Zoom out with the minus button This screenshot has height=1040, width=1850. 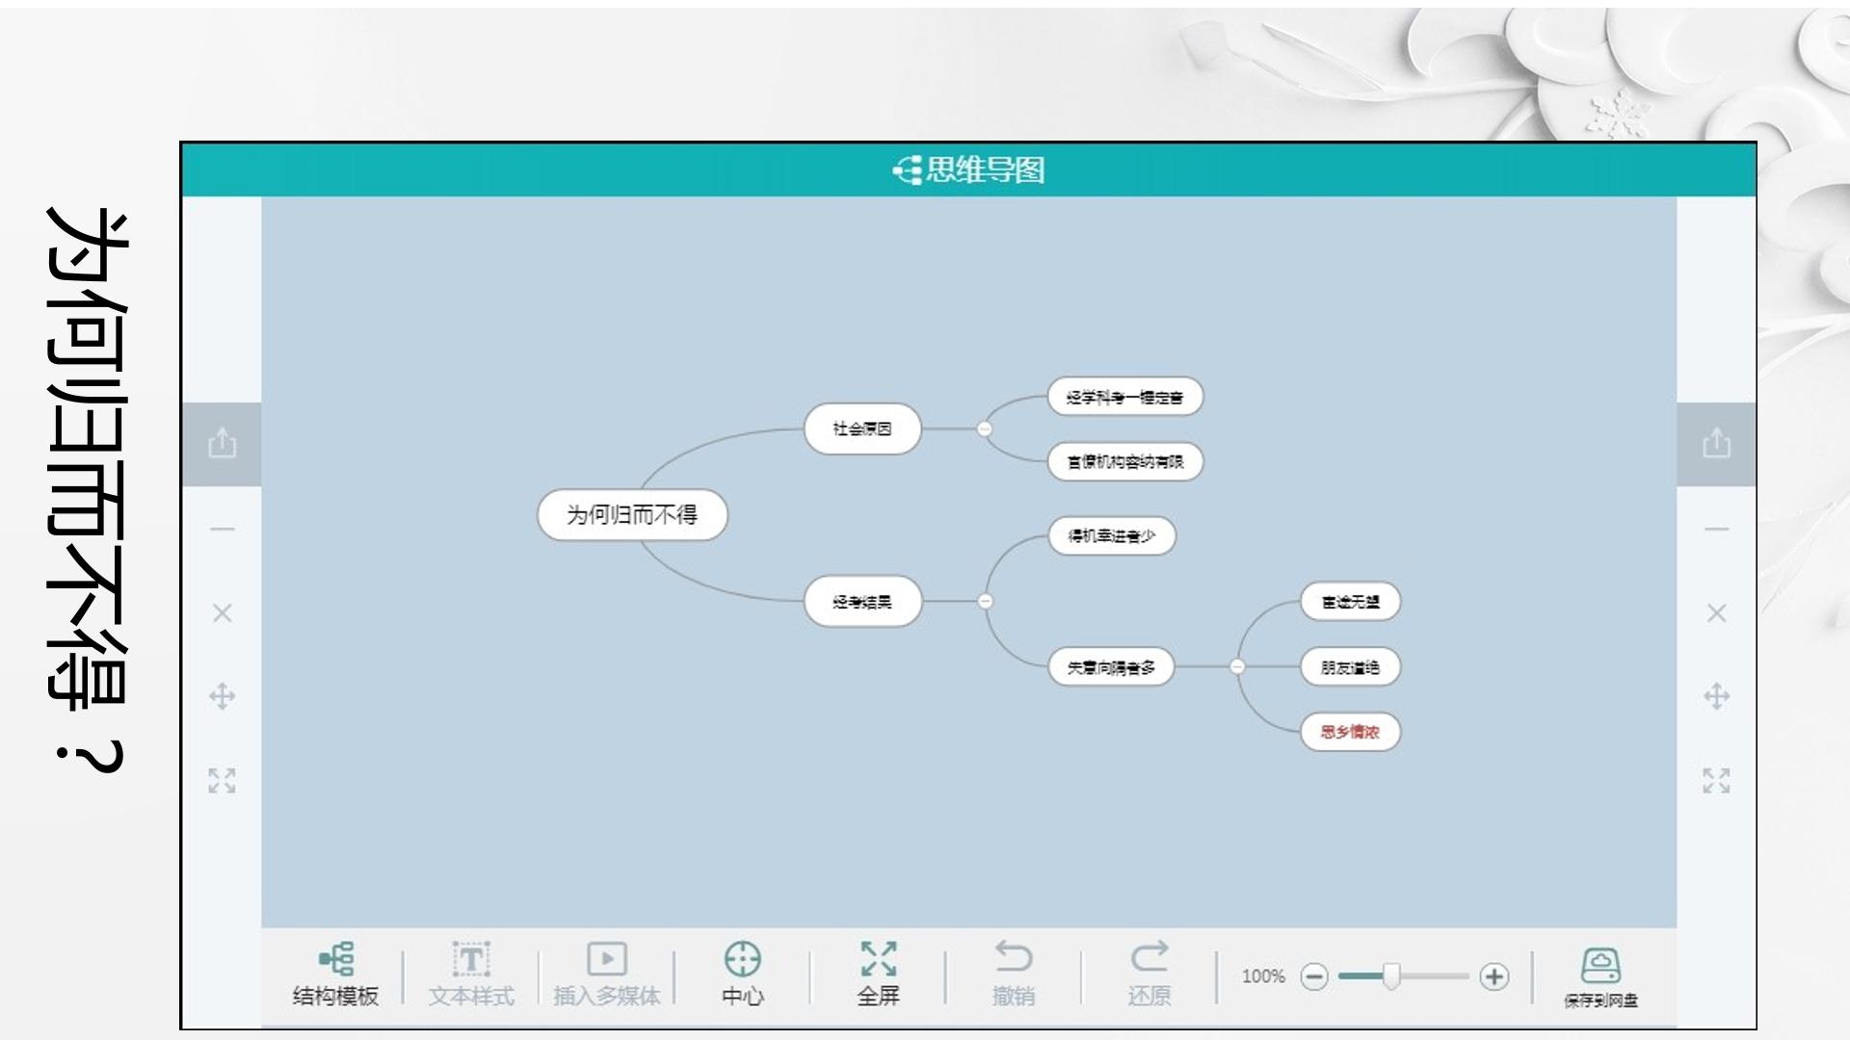click(x=1314, y=976)
